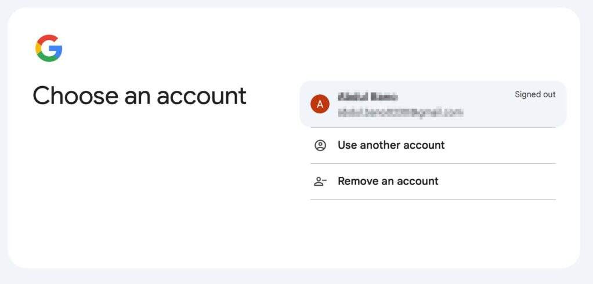Click the red "A" account avatar
This screenshot has height=284, width=593.
(320, 104)
